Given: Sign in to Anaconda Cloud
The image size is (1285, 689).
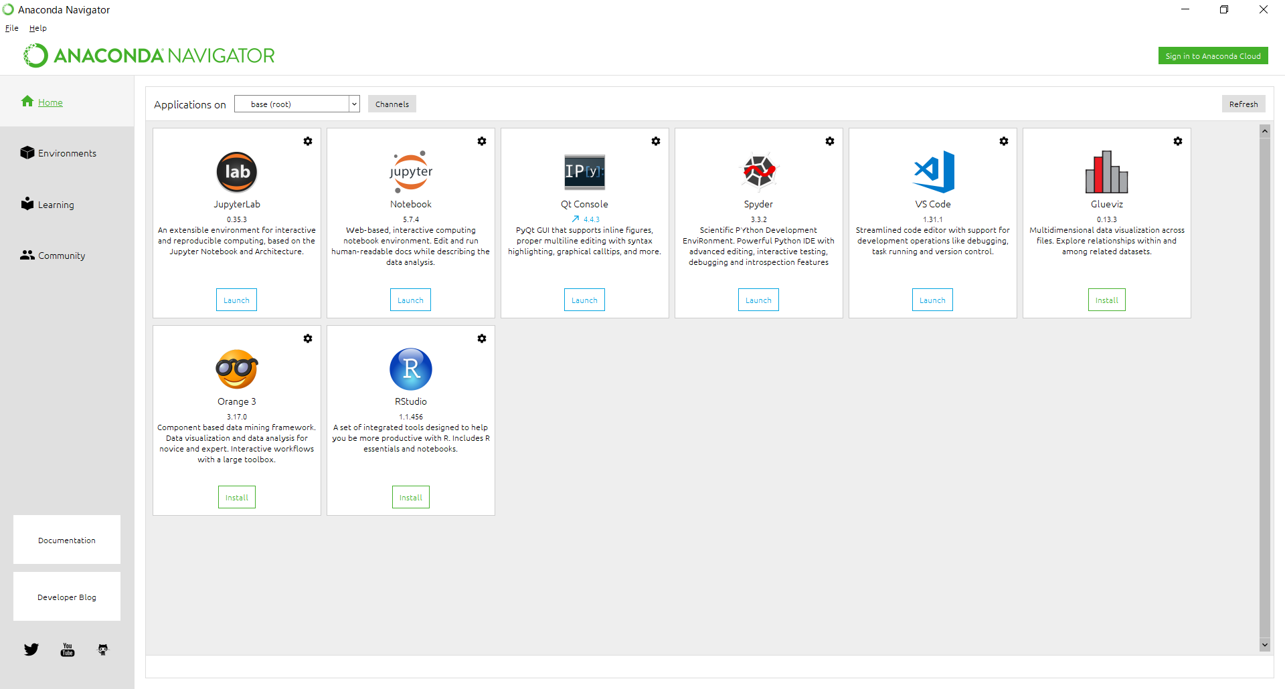Looking at the screenshot, I should 1213,56.
